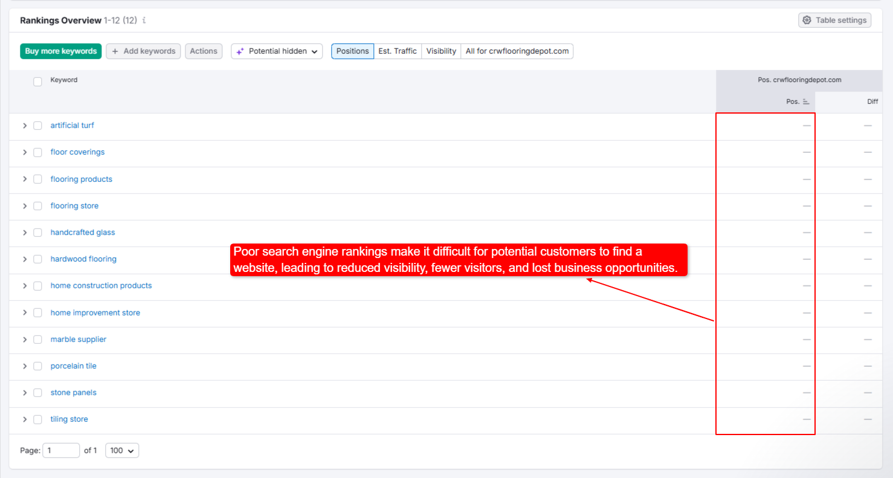
Task: Click the Buy more keywords button
Action: (61, 51)
